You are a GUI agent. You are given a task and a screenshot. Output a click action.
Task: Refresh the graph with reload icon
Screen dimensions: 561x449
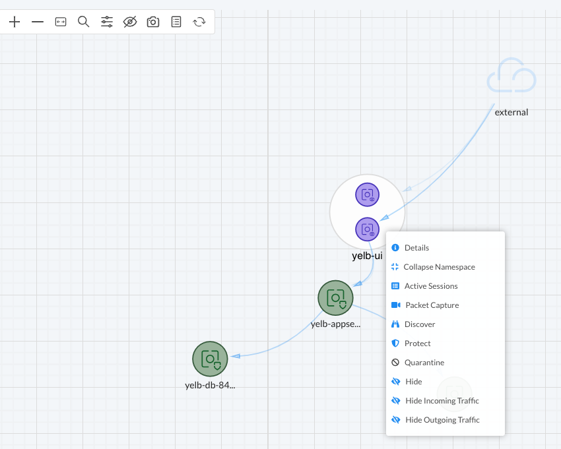click(199, 22)
